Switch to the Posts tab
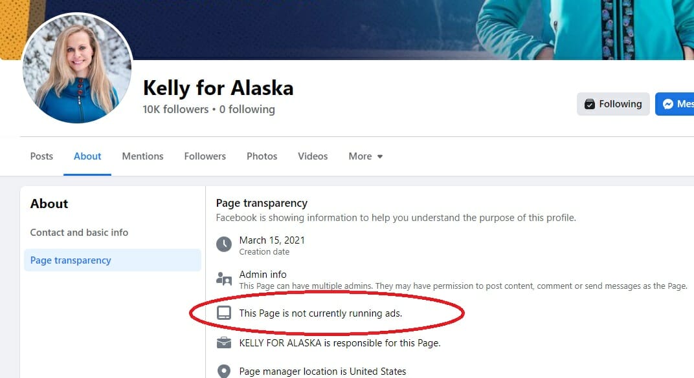Screen dimensions: 694x378 (41, 156)
